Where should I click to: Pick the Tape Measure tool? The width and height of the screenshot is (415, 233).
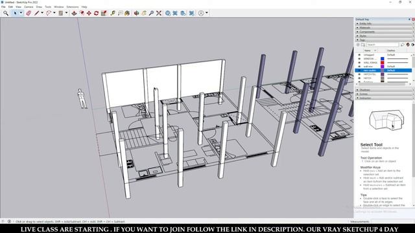click(113, 13)
